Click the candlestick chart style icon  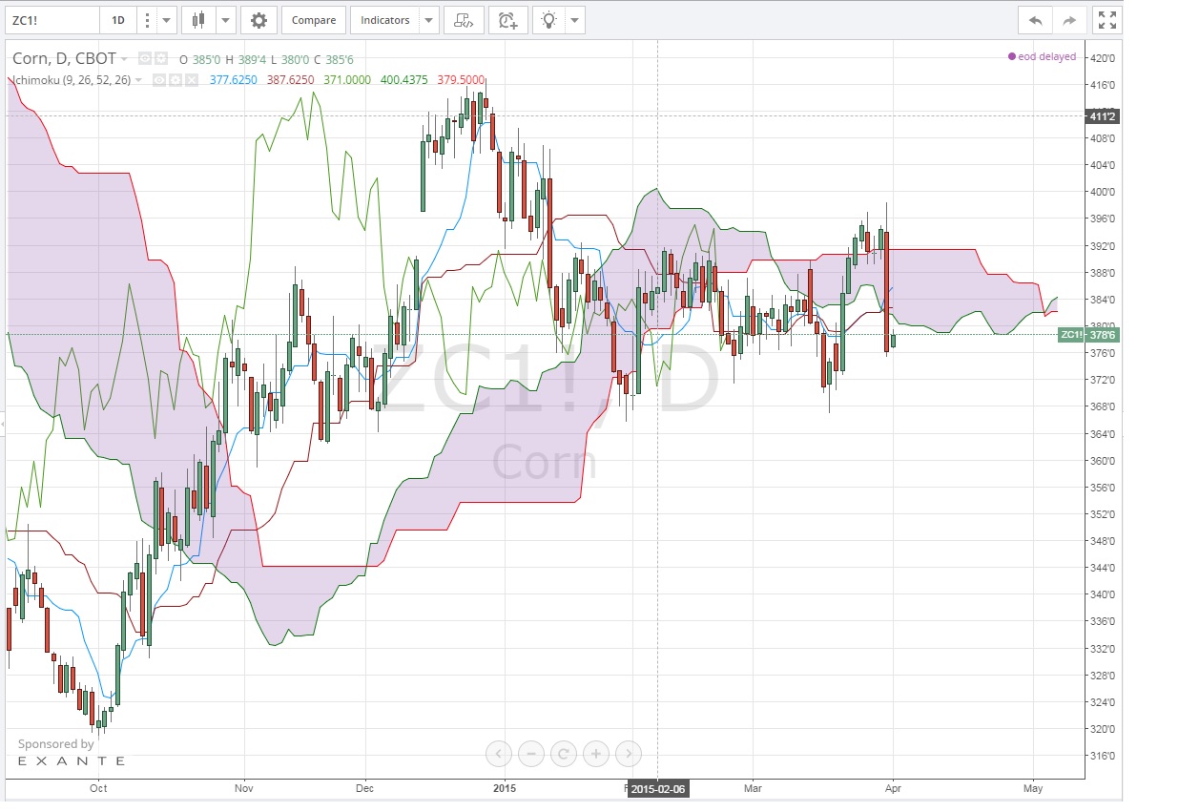tap(198, 20)
